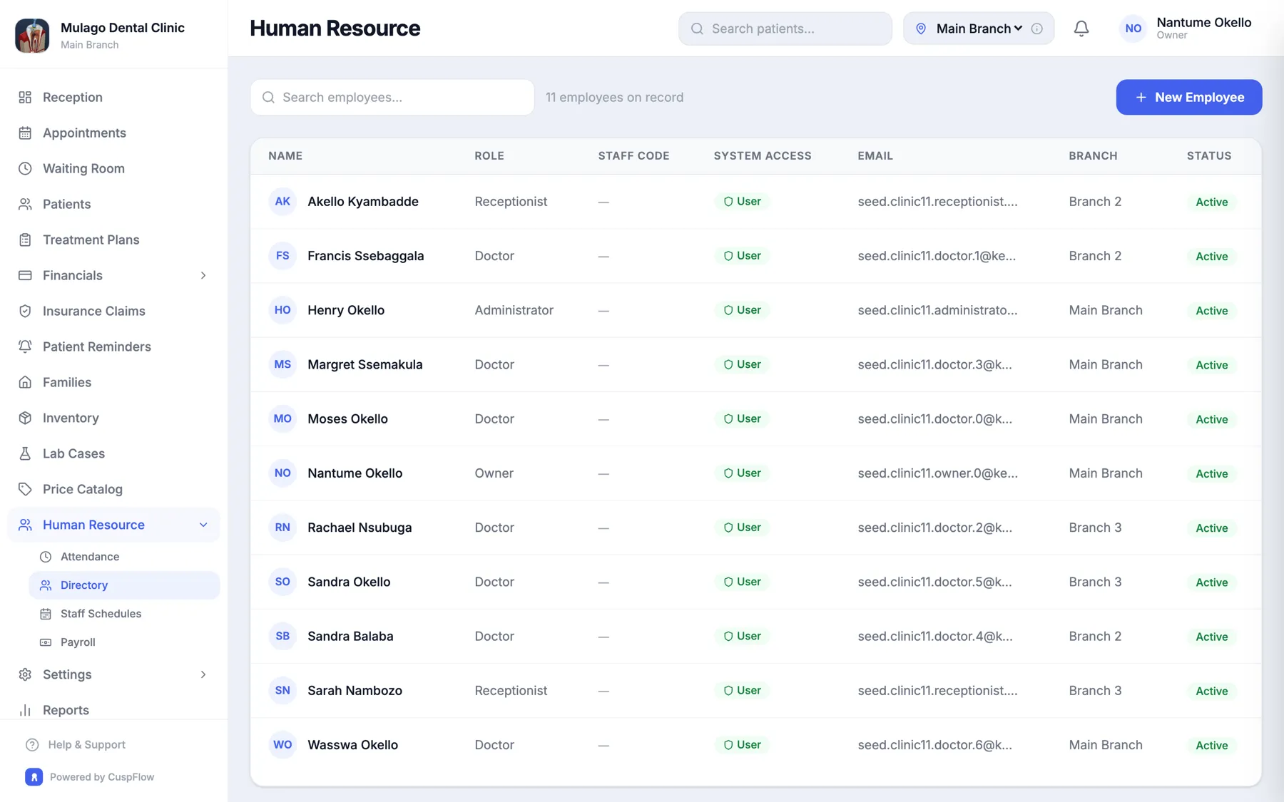The image size is (1284, 802).
Task: Select the Directory submenu item
Action: pyautogui.click(x=124, y=585)
